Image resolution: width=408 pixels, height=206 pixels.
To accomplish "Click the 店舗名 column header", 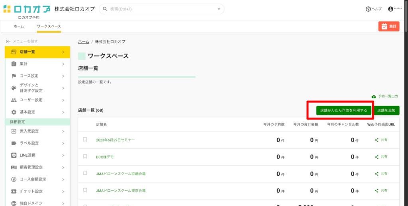I will coord(101,125).
